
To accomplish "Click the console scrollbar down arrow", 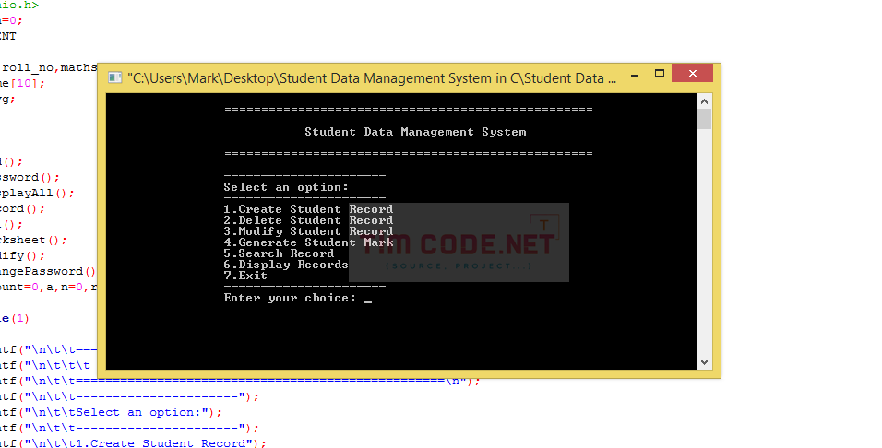I will (x=704, y=362).
